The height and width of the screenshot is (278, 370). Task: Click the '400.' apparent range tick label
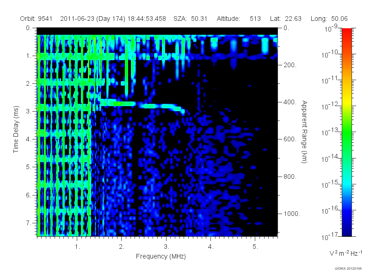pos(290,102)
